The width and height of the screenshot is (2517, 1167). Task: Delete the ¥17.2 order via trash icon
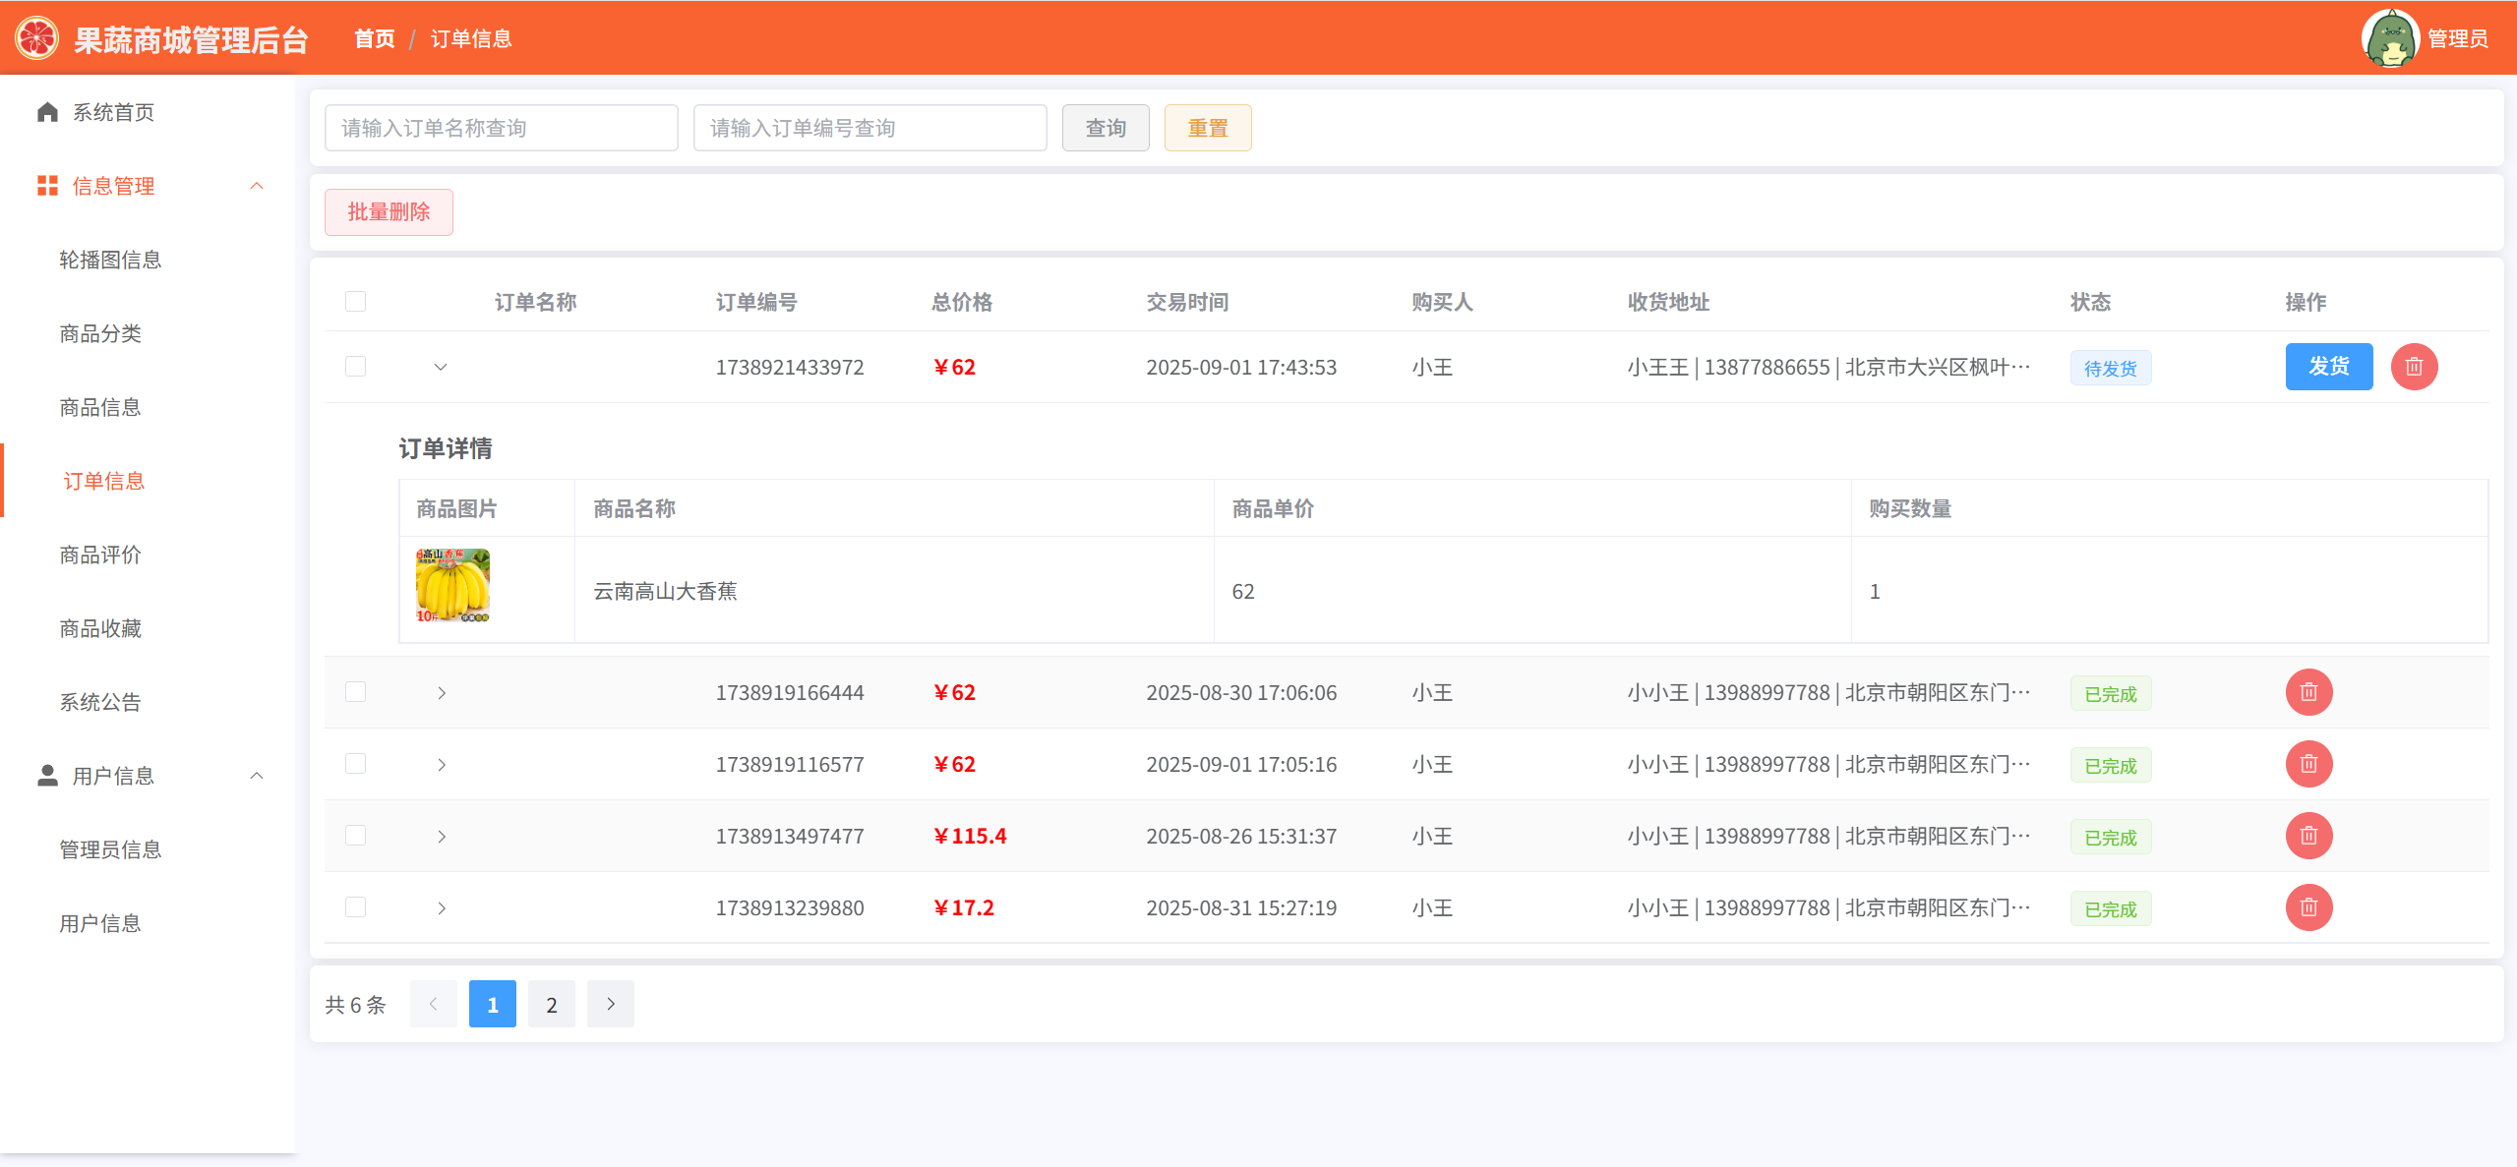[x=2308, y=907]
